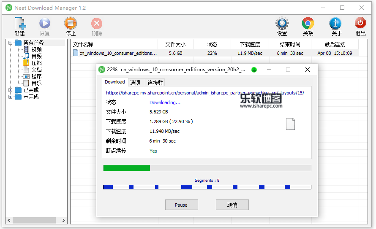Click the 删除 (Delete) toolbar icon
This screenshot has height=229, width=376.
97,24
